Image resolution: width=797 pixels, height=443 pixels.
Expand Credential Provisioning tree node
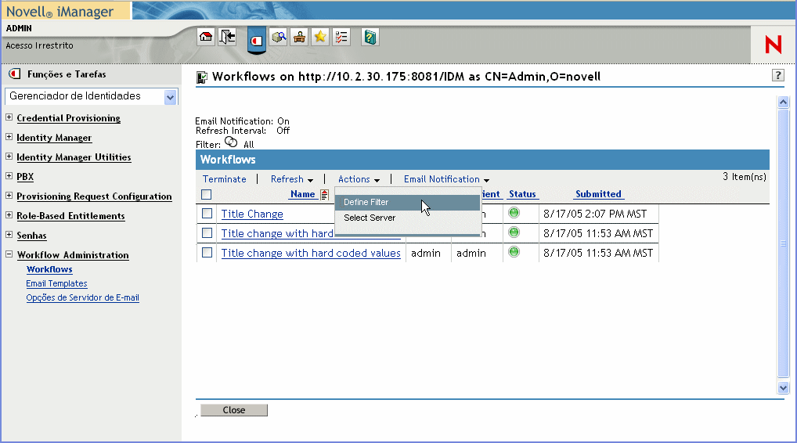point(9,117)
